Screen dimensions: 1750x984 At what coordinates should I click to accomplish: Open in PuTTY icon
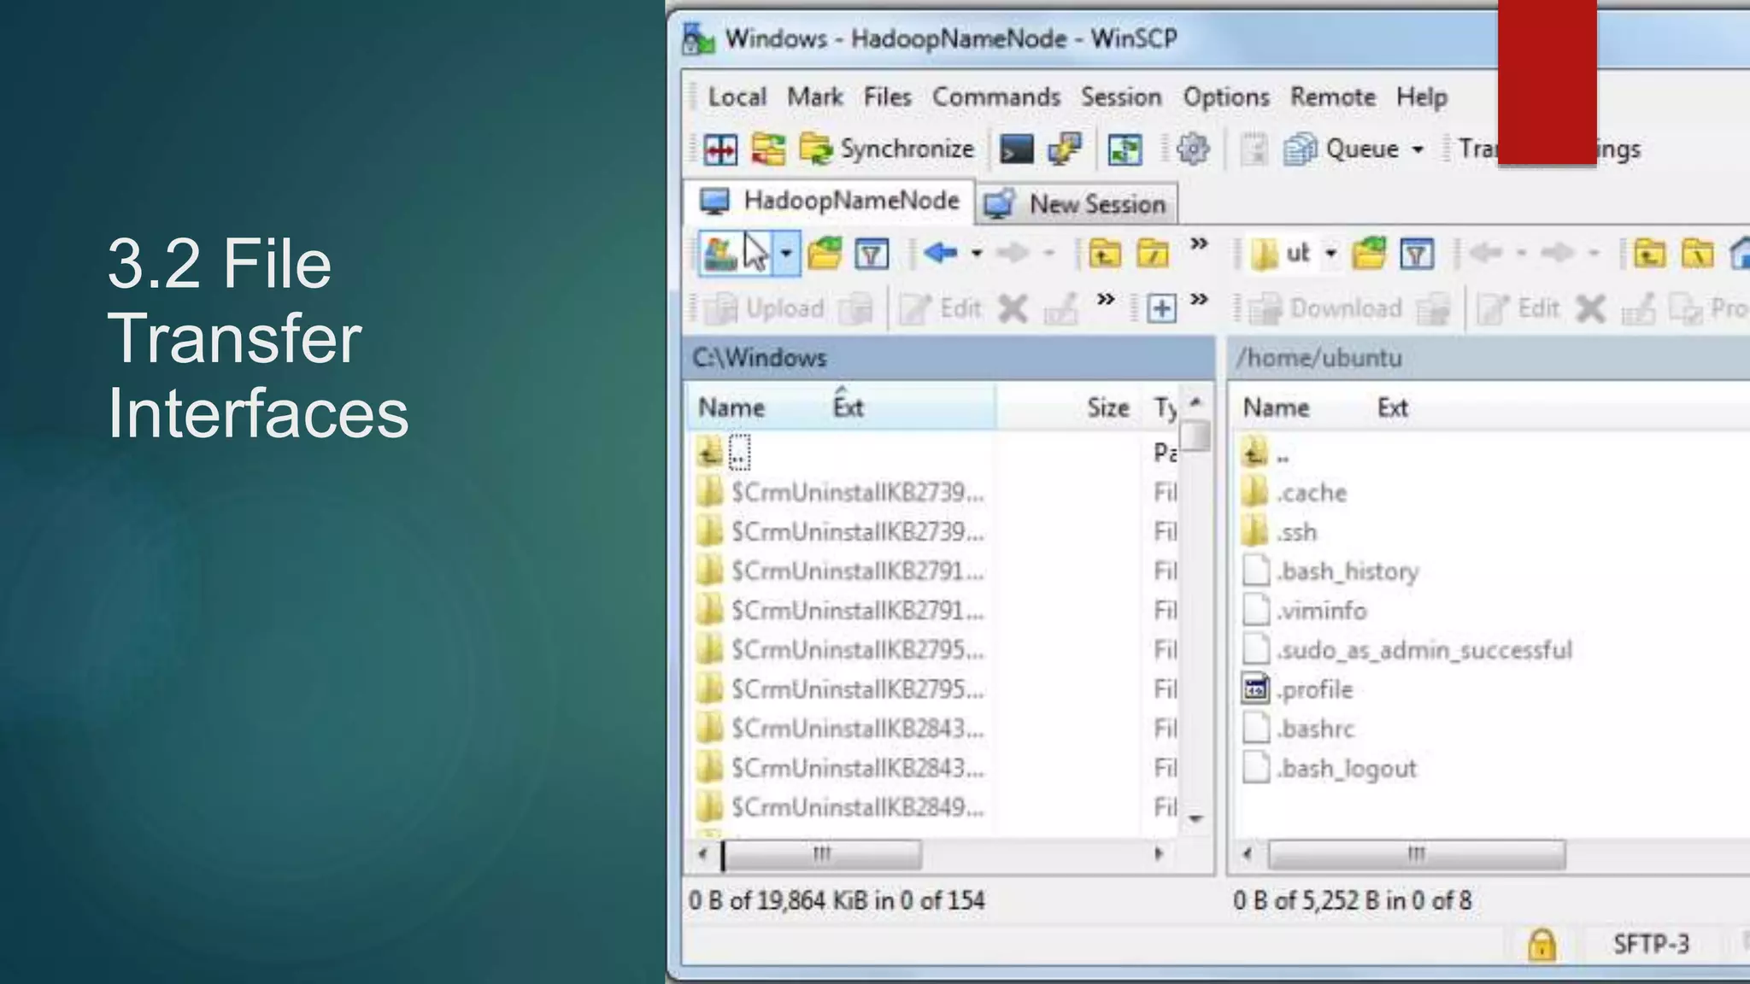point(1065,149)
